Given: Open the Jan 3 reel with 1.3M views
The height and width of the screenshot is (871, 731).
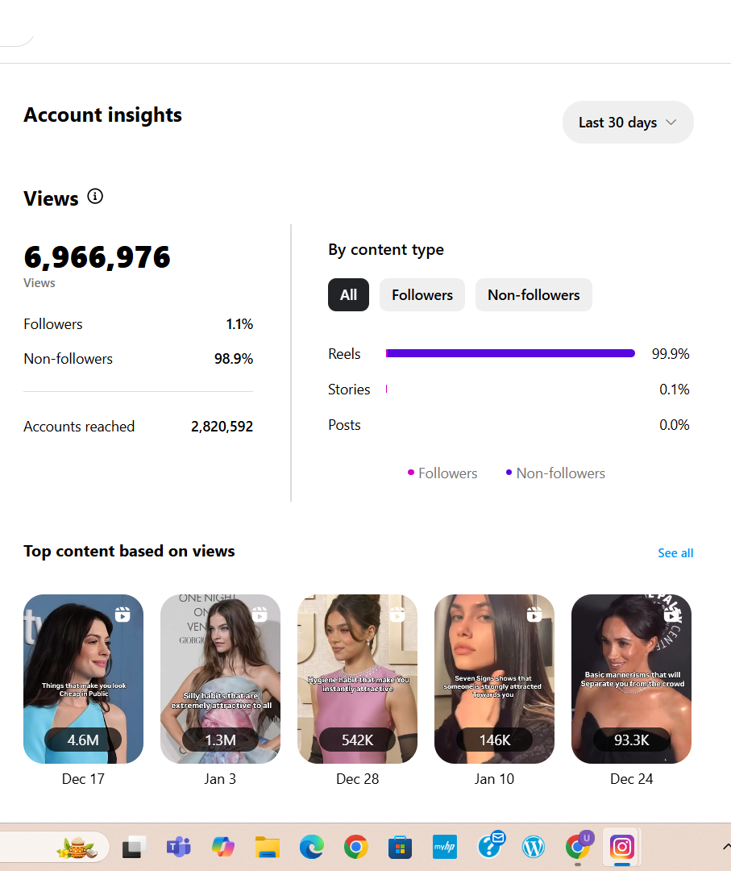Looking at the screenshot, I should (x=220, y=678).
